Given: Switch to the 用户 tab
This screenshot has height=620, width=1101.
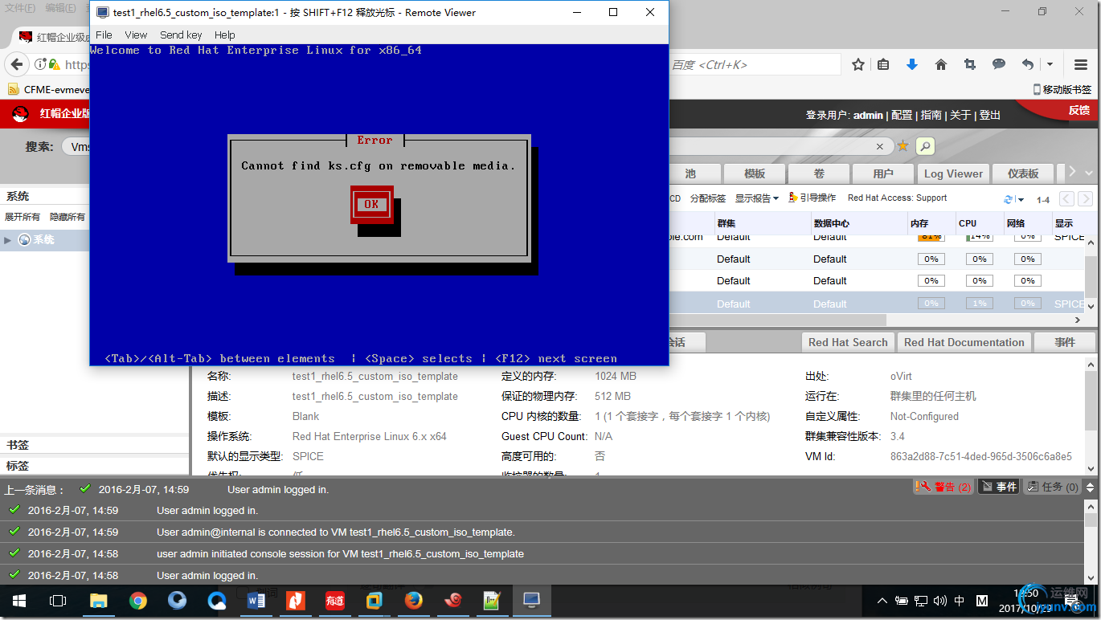Looking at the screenshot, I should [x=883, y=173].
